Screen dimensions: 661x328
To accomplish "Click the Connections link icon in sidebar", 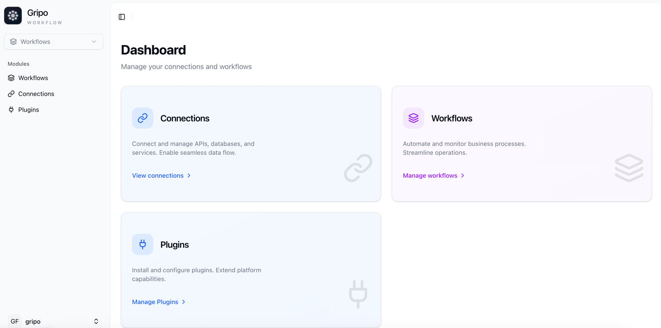I will 11,94.
